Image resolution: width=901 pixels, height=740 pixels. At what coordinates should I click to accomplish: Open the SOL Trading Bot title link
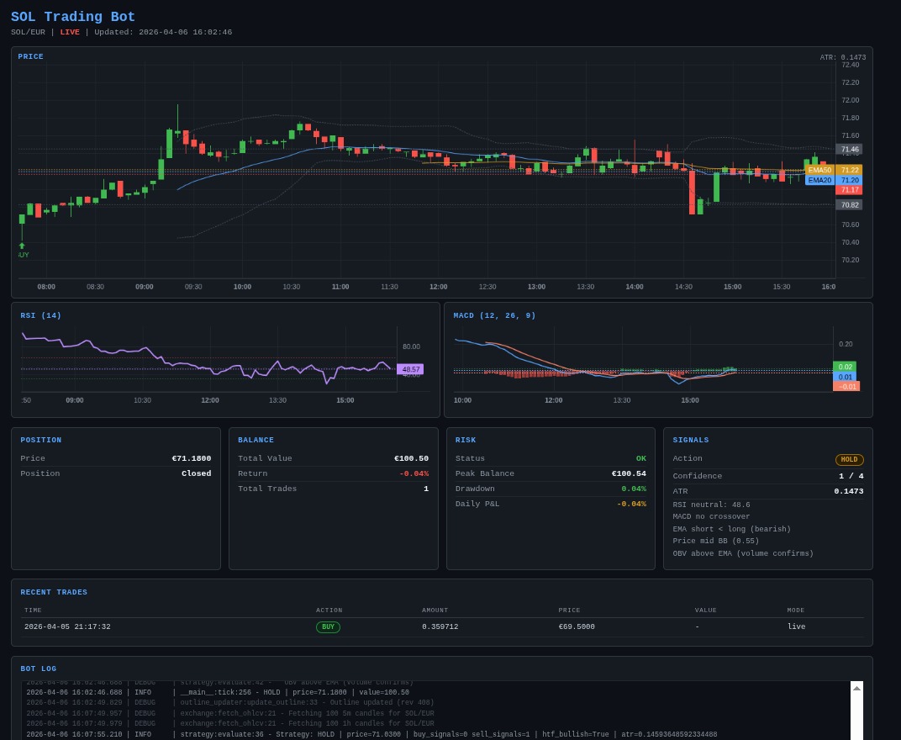[73, 17]
